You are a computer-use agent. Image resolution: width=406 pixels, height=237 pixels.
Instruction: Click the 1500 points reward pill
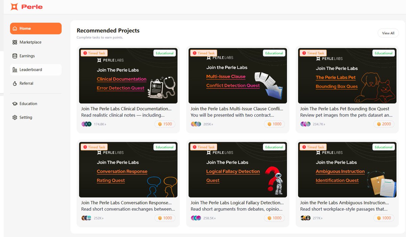[x=165, y=124]
